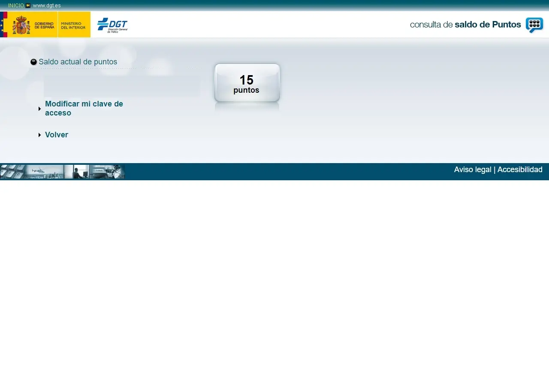Click arrow marker beside Modificar mi clave
The width and height of the screenshot is (549, 382).
tap(40, 109)
